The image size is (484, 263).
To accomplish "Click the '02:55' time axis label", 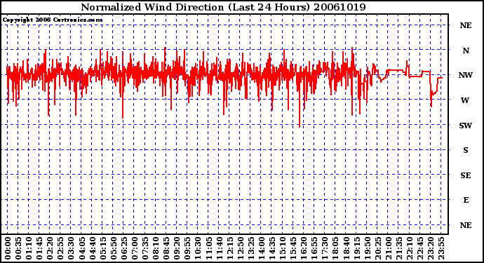I will [60, 248].
